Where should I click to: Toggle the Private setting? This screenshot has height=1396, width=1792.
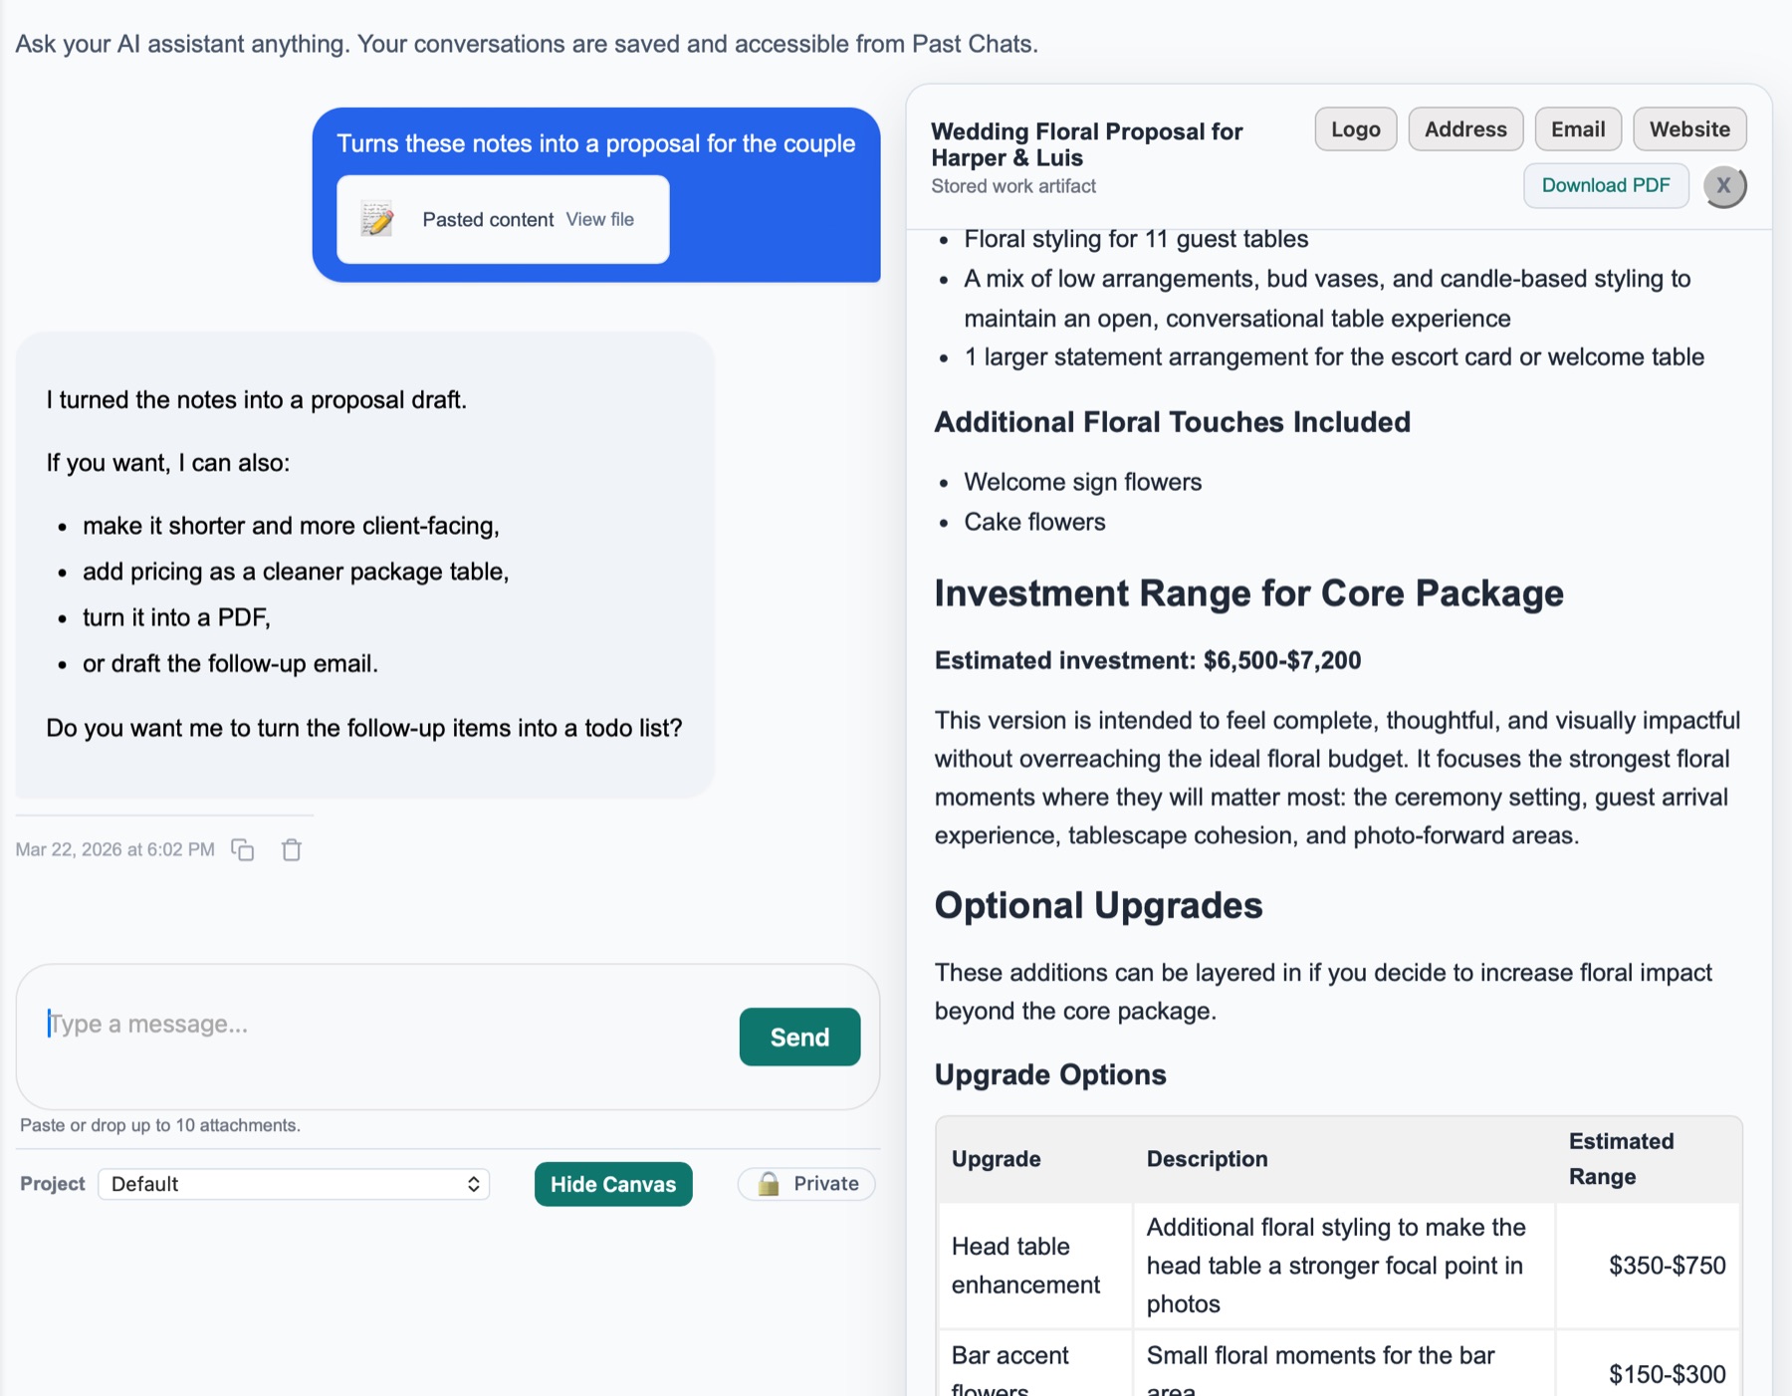click(x=805, y=1184)
